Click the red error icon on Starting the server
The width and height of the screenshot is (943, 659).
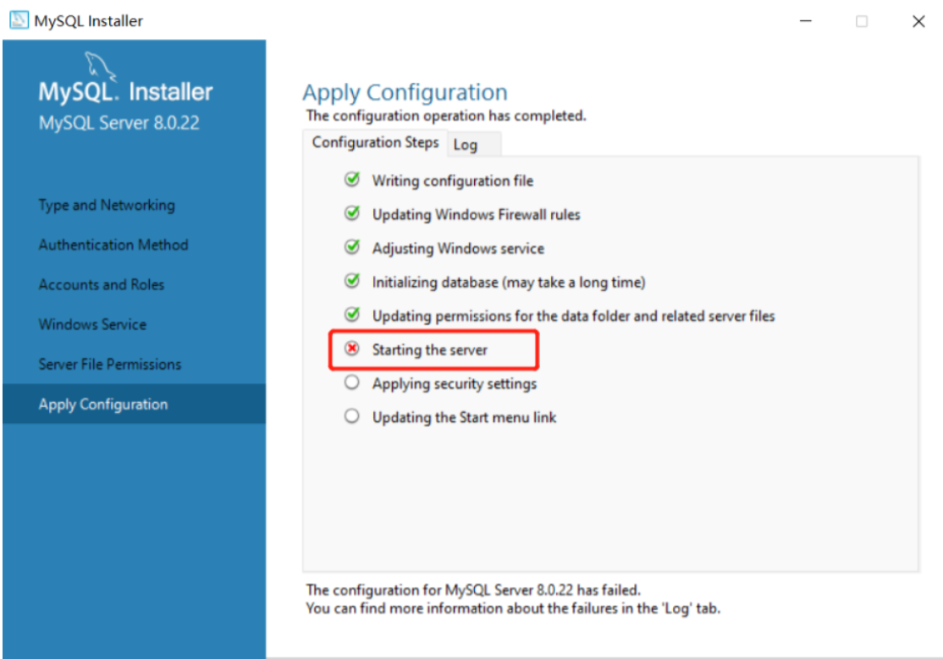tap(352, 349)
